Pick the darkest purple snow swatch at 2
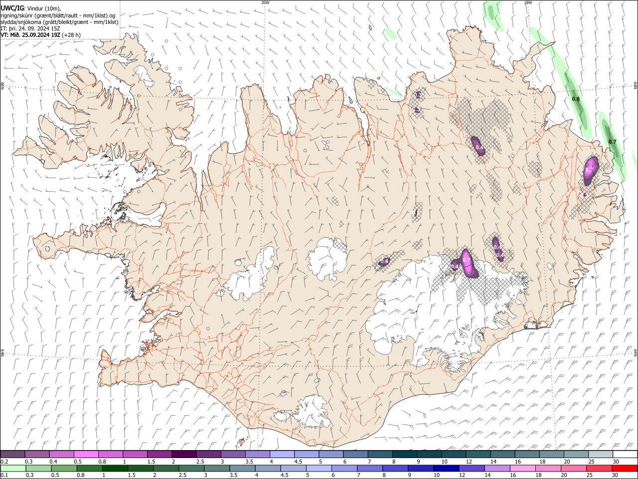The width and height of the screenshot is (638, 479). point(184,454)
